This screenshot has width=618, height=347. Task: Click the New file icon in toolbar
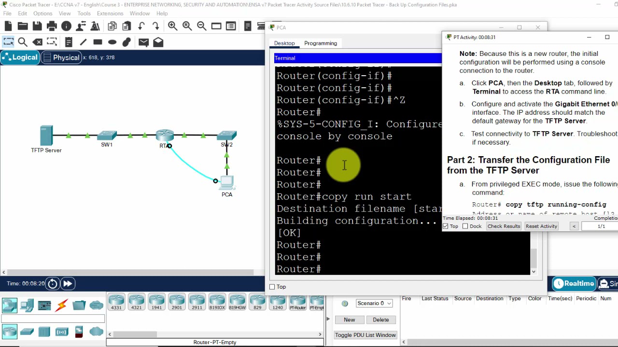pos(8,26)
